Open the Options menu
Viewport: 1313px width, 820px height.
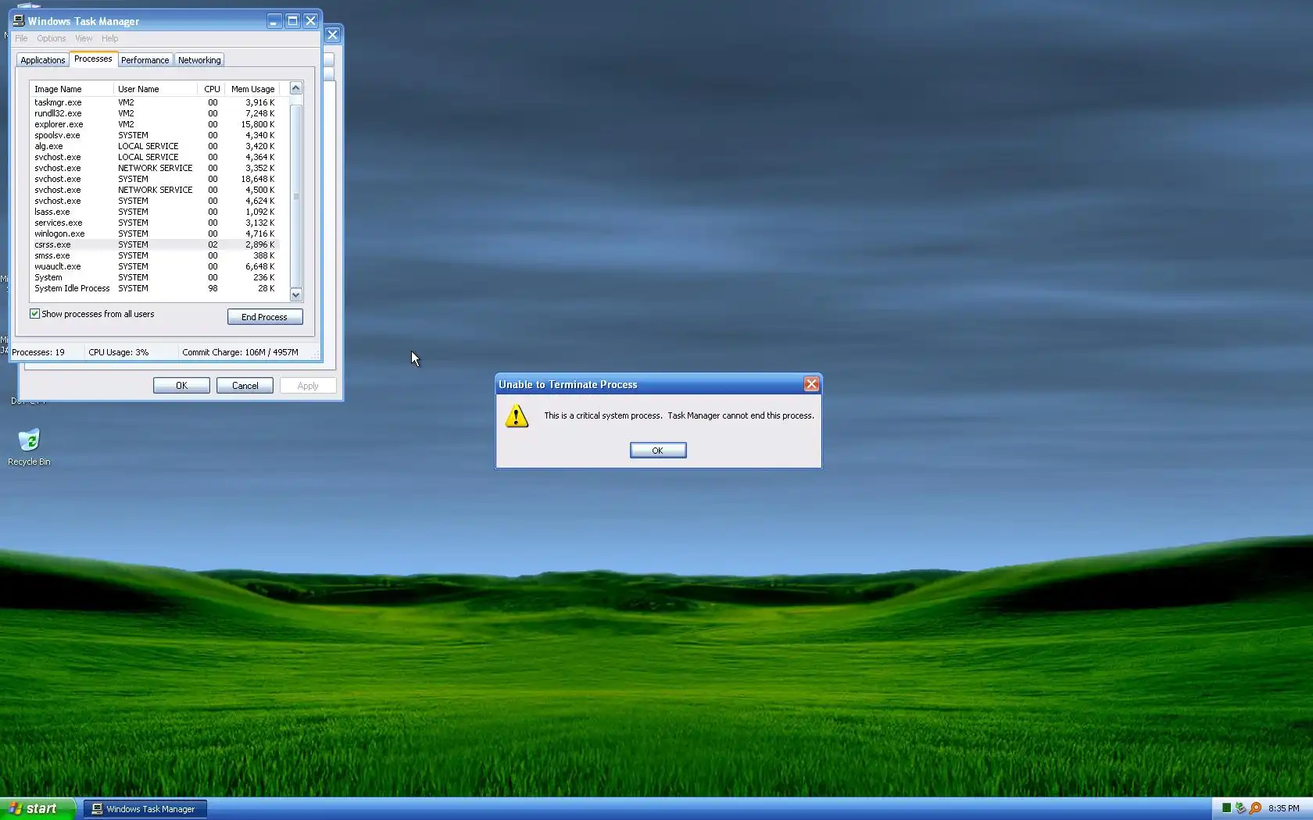(x=52, y=38)
